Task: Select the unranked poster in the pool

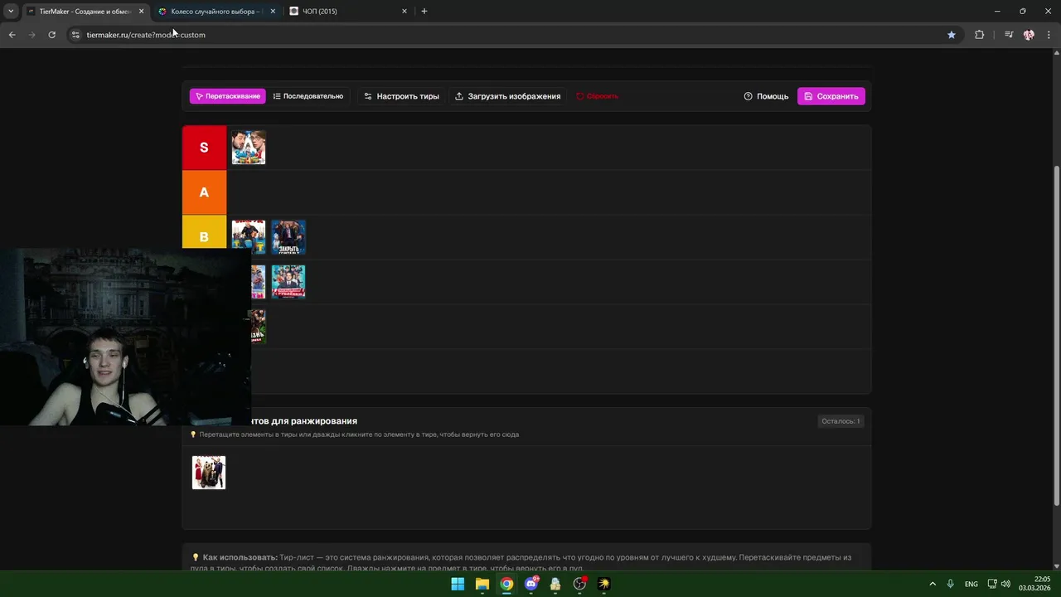Action: coord(209,473)
